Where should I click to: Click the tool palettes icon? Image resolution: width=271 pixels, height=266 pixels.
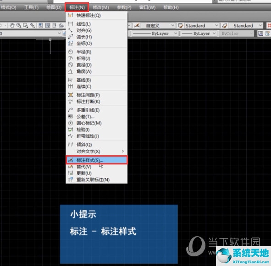pos(55,26)
